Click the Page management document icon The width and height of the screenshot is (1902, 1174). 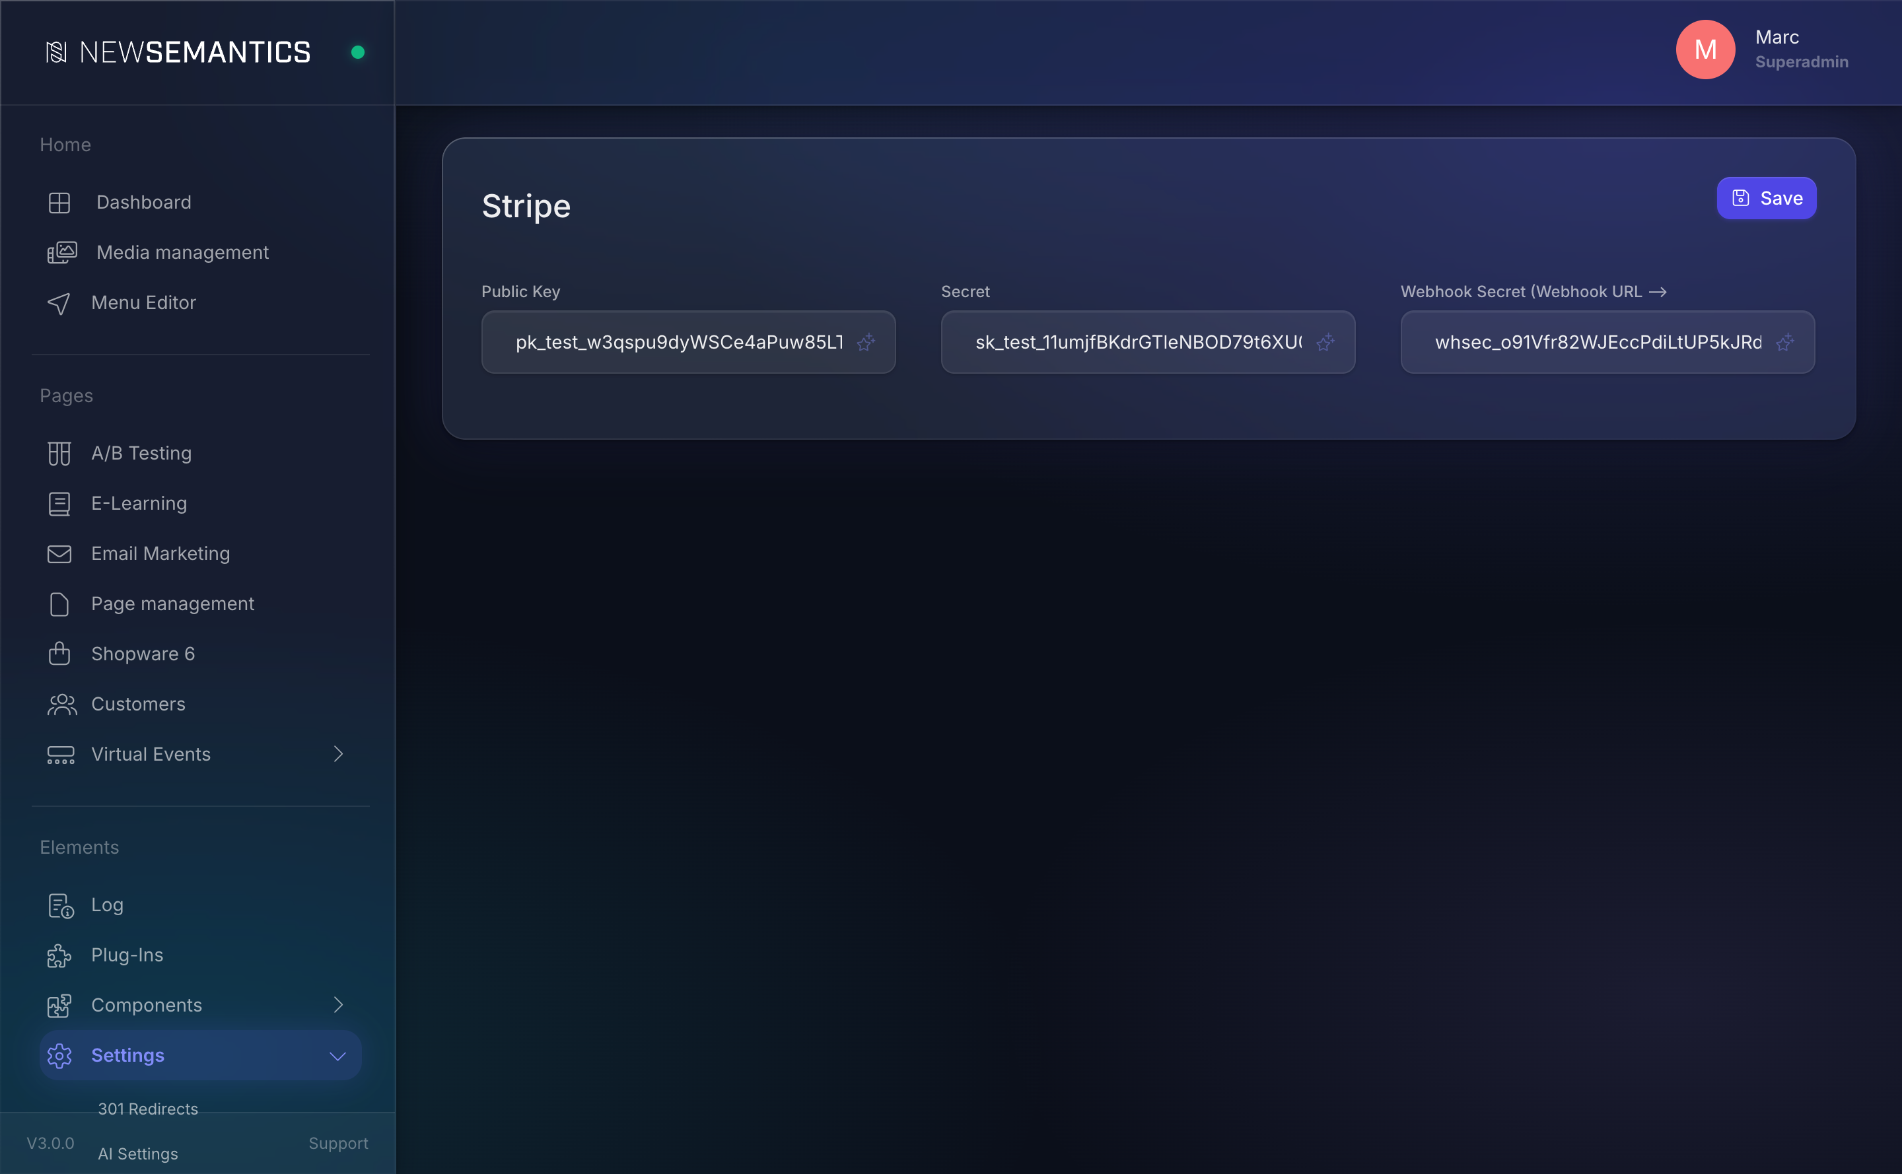click(59, 604)
